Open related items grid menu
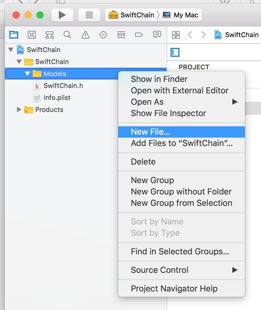Viewport: 261px width, 310px height. pyautogui.click(x=176, y=35)
